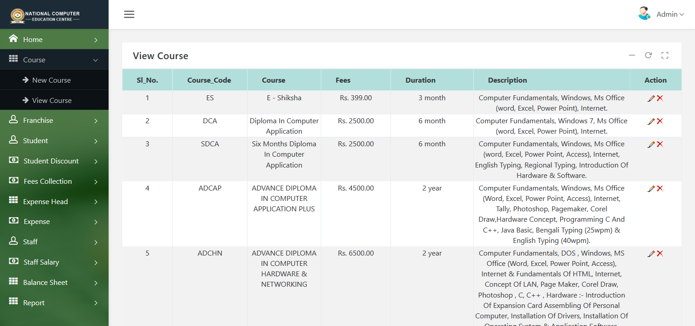The height and width of the screenshot is (326, 695).
Task: Click the Action column header
Action: (656, 80)
